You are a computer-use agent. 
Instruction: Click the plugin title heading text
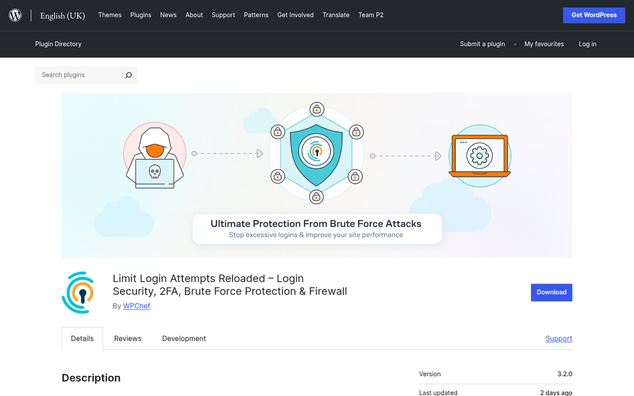230,285
